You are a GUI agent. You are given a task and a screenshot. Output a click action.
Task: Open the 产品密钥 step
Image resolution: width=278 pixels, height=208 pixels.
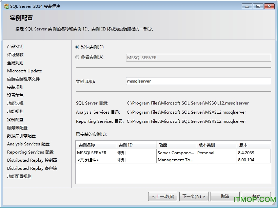pos(15,47)
